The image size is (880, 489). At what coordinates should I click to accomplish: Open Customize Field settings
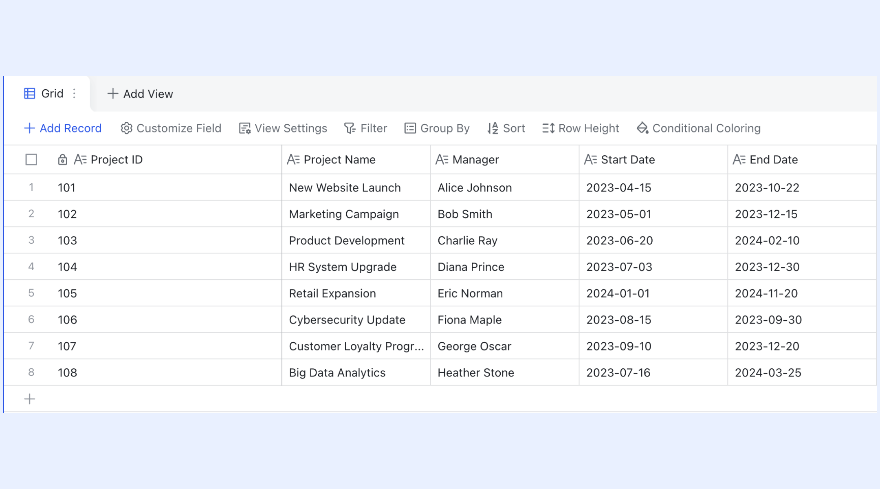pyautogui.click(x=171, y=128)
